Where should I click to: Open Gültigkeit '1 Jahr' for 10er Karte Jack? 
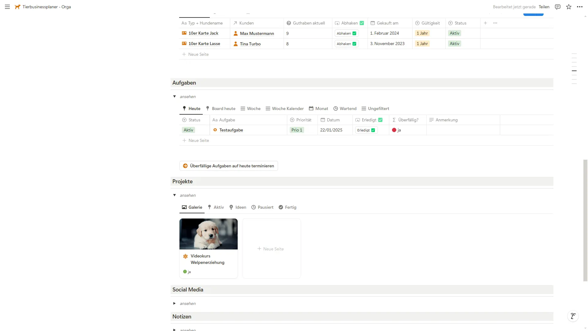422,33
